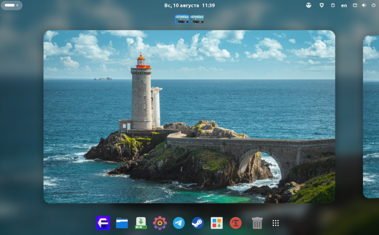Launch Telegram from the dock
Viewport: 379px width, 235px height.
point(179,223)
